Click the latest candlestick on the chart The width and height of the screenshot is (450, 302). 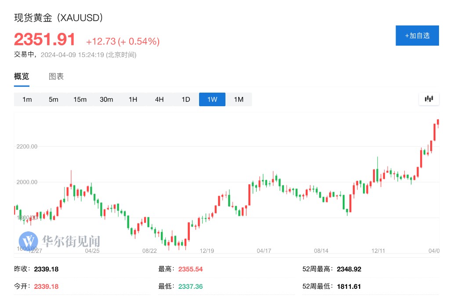point(438,123)
